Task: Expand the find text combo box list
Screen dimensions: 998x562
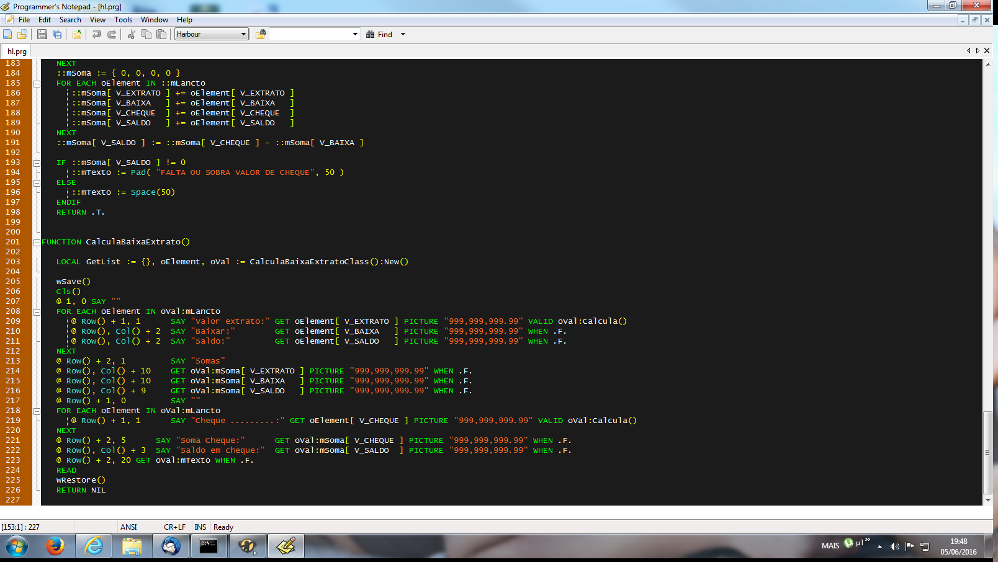Action: pos(355,35)
